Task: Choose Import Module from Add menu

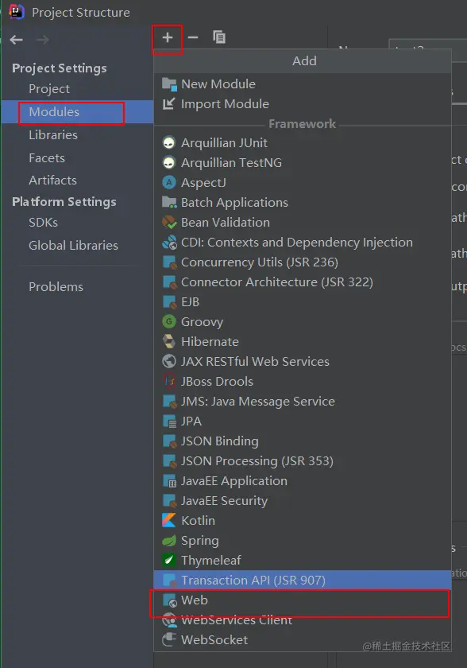Action: [303, 103]
